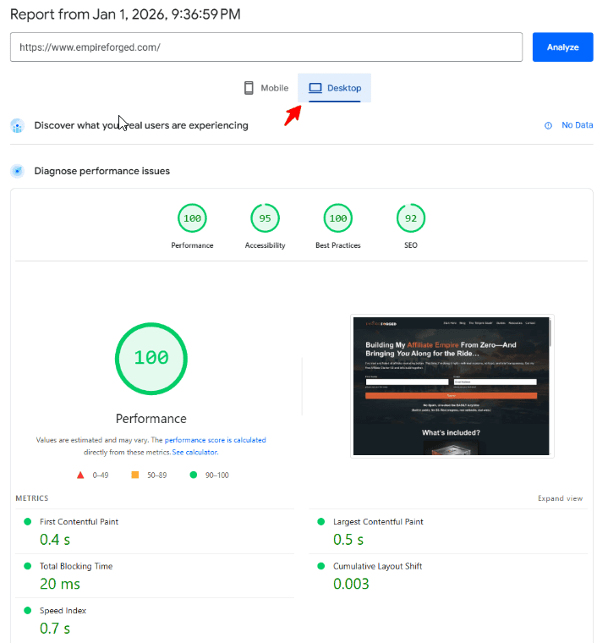
Task: Click the laptop icon on the Desktop tab
Action: coord(315,88)
